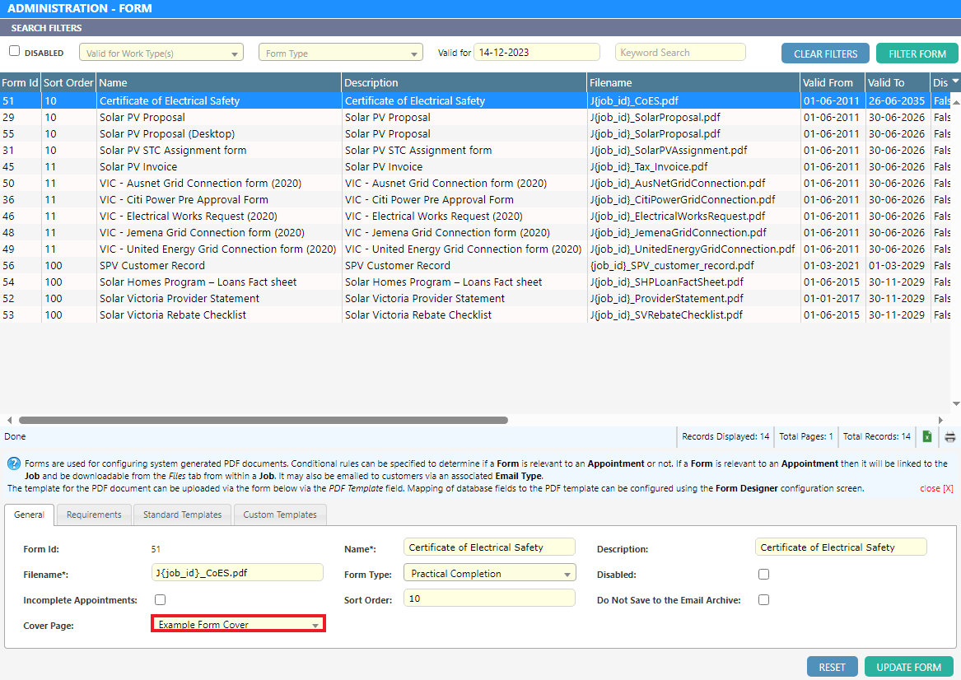961x680 pixels.
Task: Click the grid's vertical scroll down arrow
Action: pos(955,403)
